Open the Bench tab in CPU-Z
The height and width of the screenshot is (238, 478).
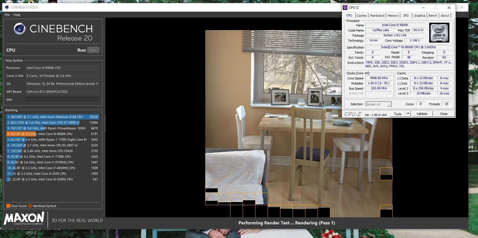pos(433,16)
